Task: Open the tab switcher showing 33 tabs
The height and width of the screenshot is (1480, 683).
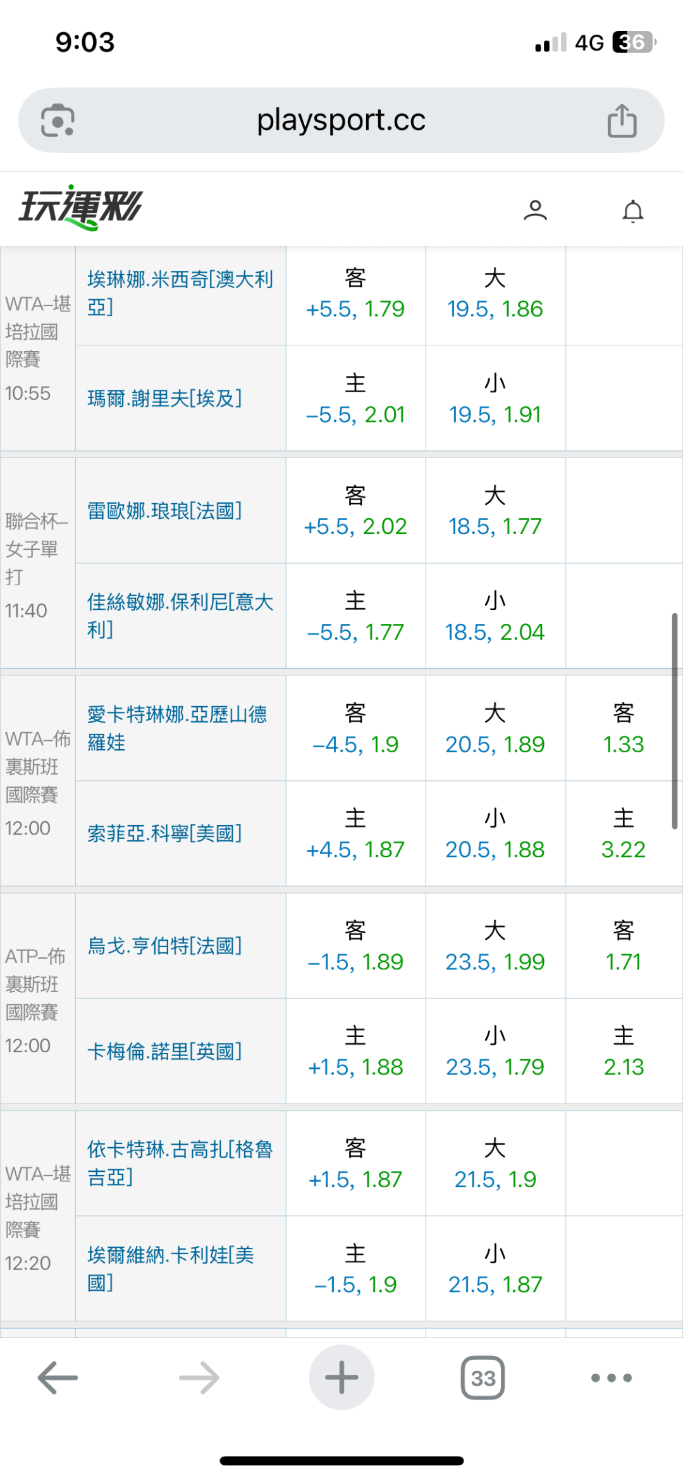Action: pyautogui.click(x=483, y=1377)
